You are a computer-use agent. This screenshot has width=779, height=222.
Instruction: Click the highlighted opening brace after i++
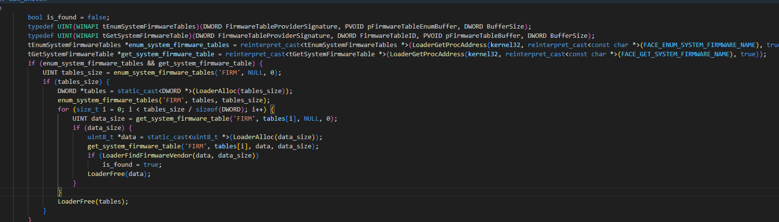coord(272,110)
